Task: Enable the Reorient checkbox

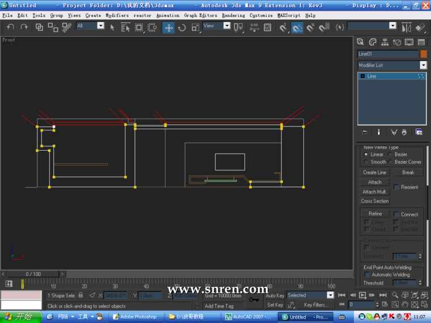Action: tap(396, 188)
